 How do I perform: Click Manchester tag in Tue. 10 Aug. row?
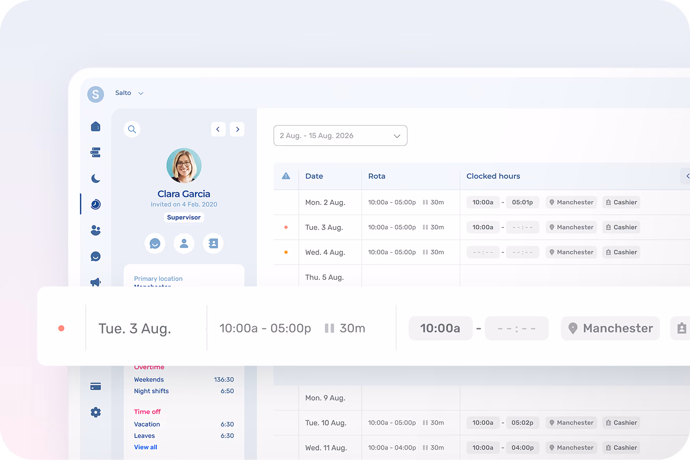click(x=571, y=422)
